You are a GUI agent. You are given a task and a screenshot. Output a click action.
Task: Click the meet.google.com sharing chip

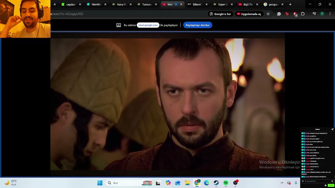[148, 25]
